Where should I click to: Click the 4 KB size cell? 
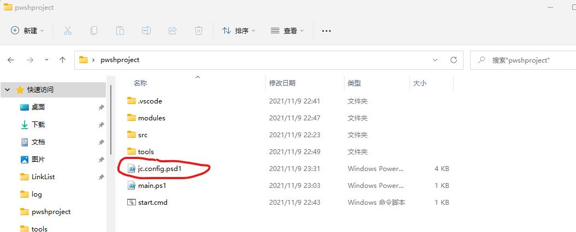pos(442,169)
